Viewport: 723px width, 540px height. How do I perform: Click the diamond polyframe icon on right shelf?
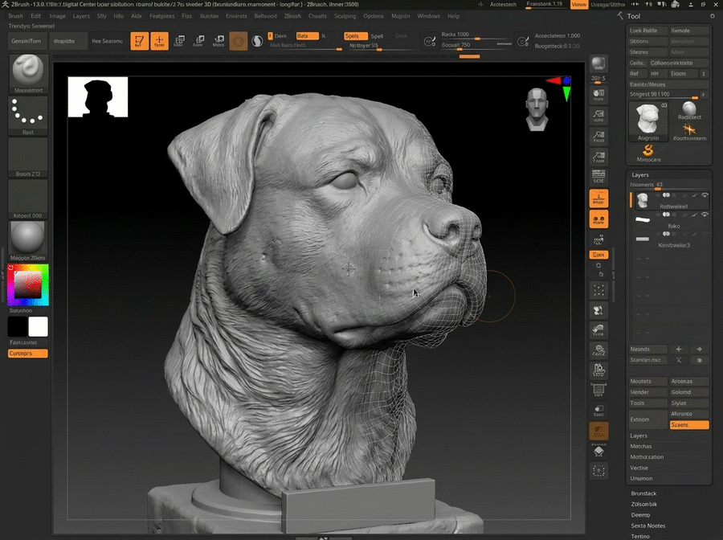point(598,451)
